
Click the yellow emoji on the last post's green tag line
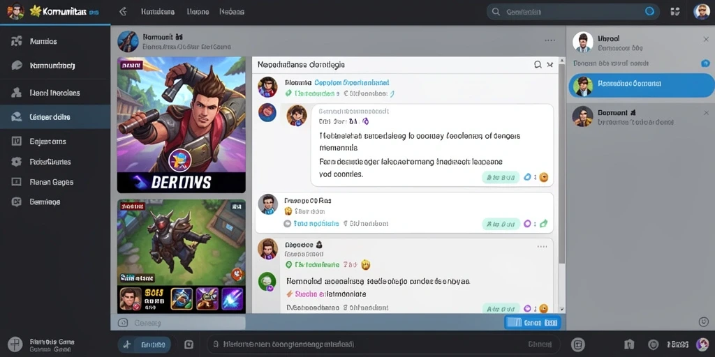tap(366, 264)
